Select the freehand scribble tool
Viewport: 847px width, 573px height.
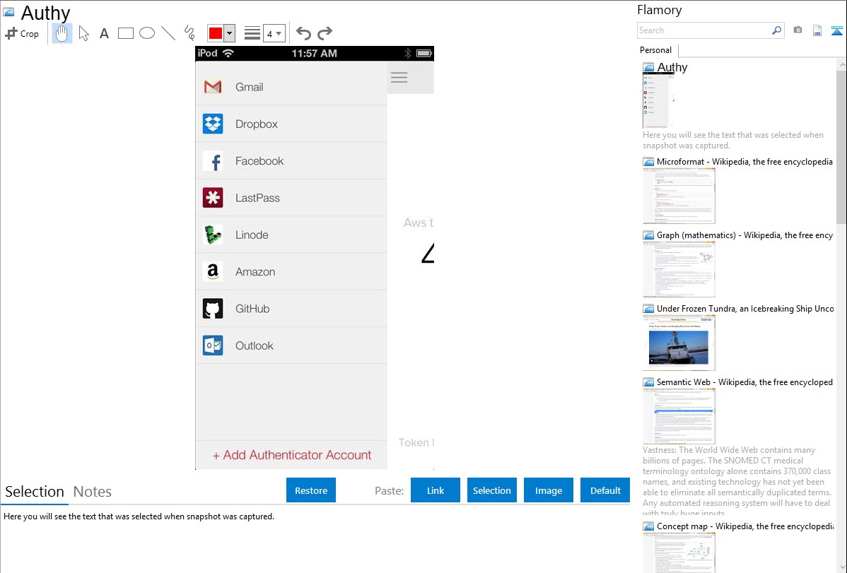[189, 33]
